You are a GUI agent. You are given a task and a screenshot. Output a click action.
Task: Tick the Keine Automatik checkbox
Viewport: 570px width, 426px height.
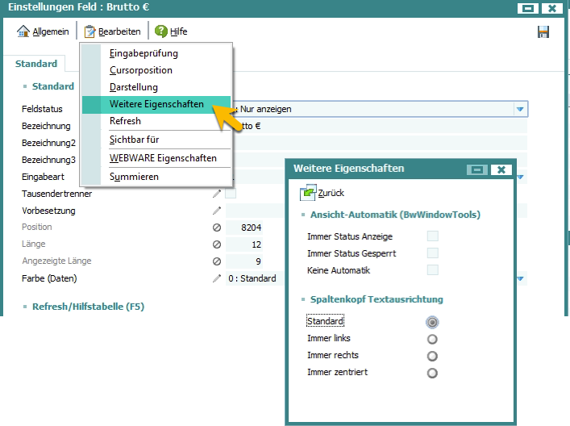[x=433, y=270]
